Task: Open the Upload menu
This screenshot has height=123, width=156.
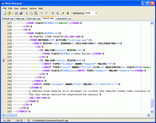Action: [24, 8]
